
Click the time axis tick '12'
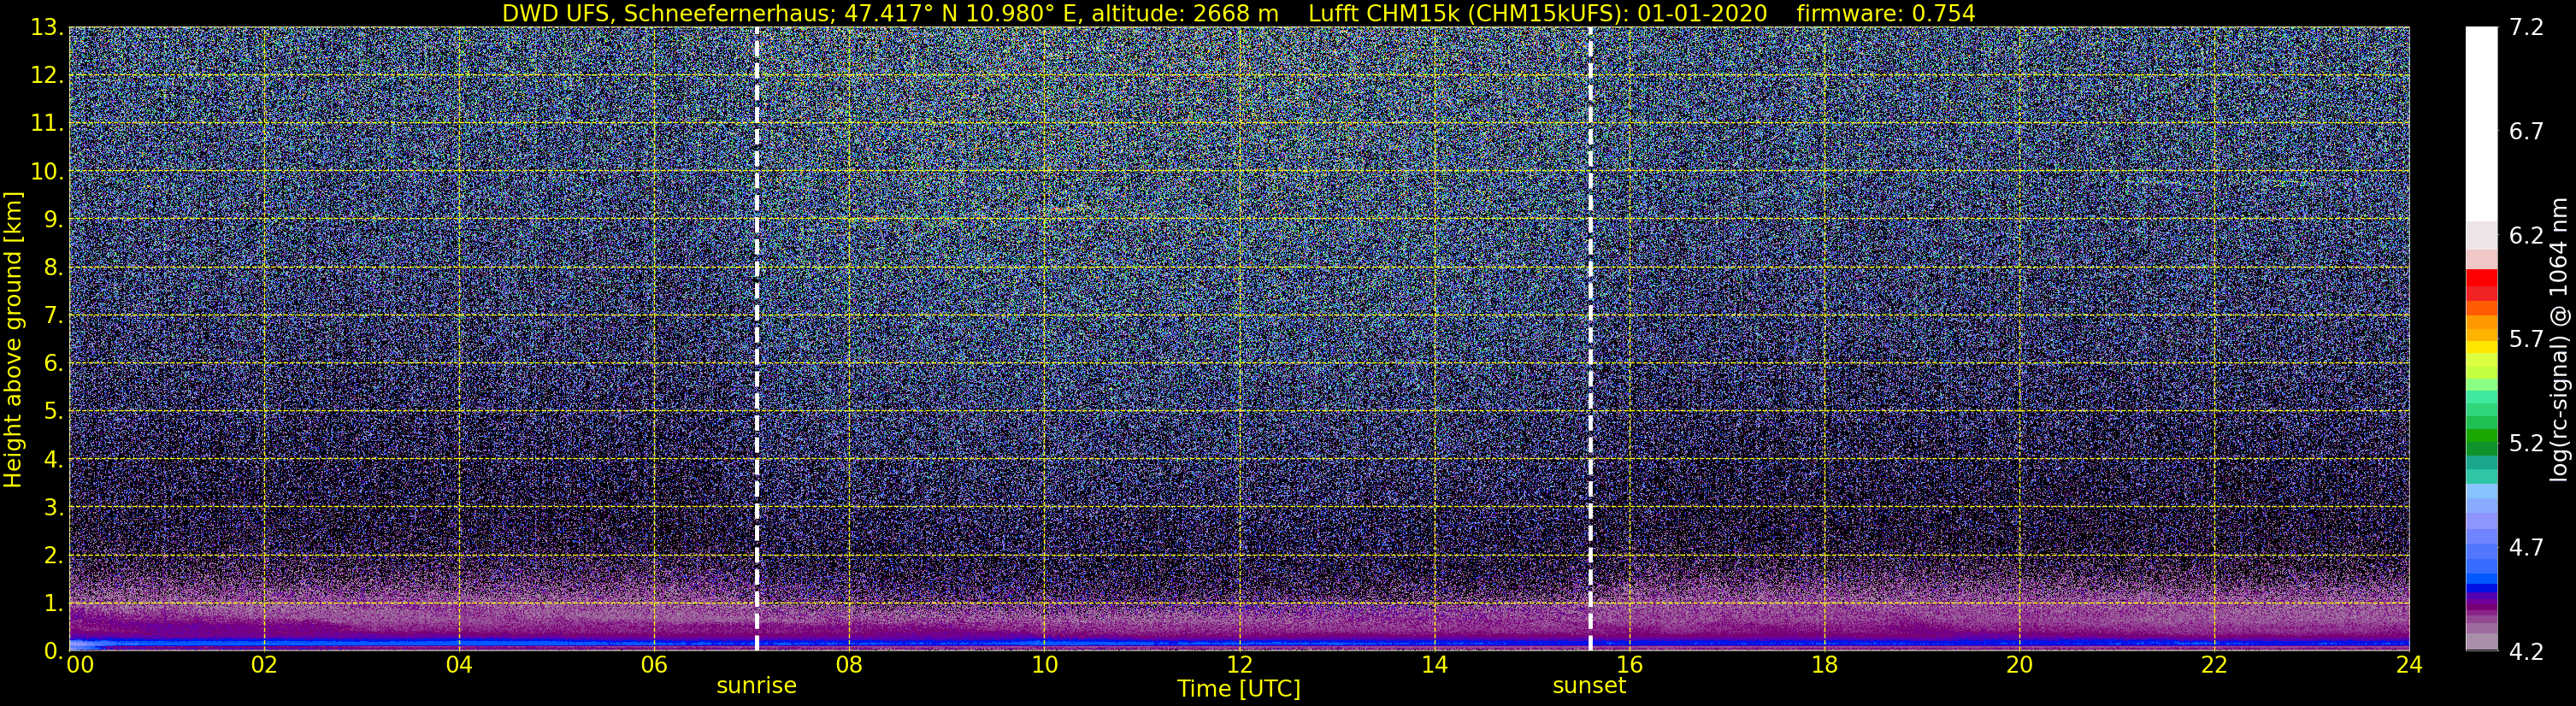(x=1239, y=665)
